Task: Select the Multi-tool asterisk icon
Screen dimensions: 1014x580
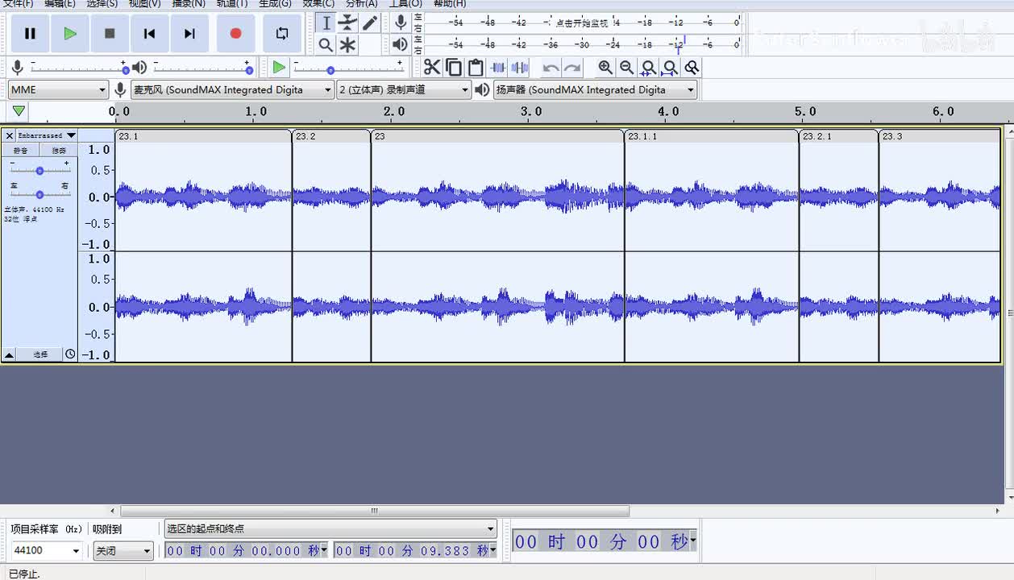Action: [x=347, y=45]
